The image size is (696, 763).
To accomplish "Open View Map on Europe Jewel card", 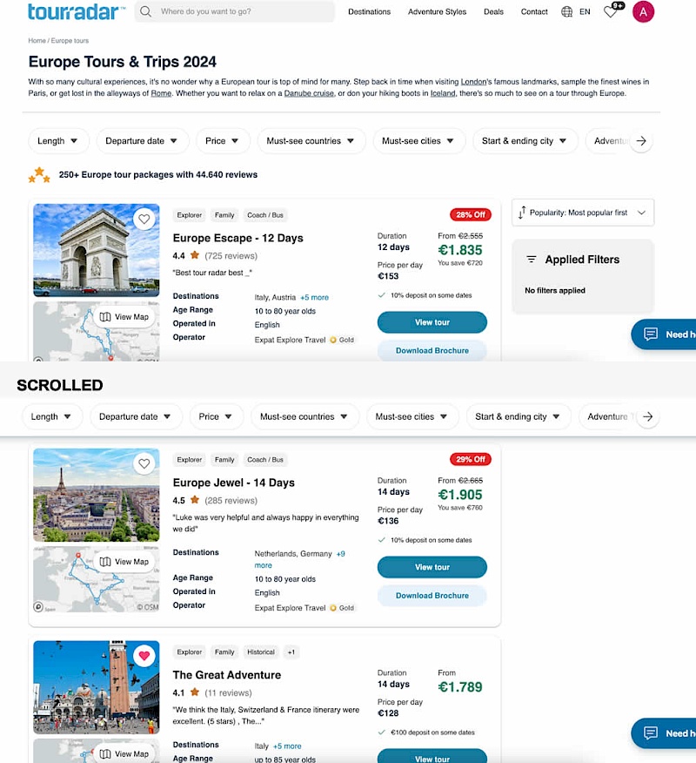I will 124,562.
